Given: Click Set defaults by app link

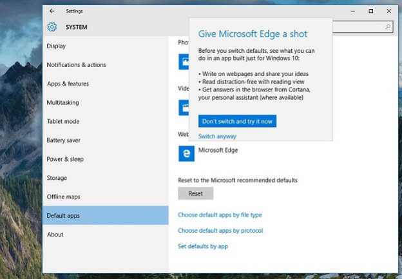Looking at the screenshot, I should pos(203,246).
